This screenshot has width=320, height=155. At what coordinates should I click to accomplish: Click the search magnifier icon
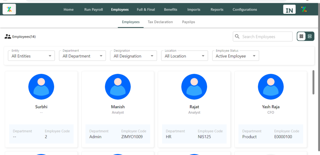(x=237, y=36)
